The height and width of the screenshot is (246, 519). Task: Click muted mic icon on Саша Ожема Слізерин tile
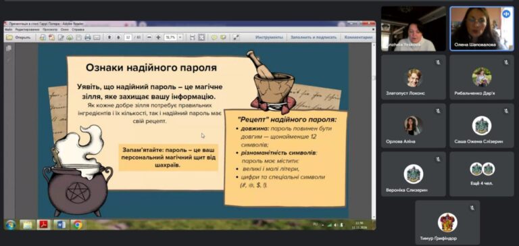(x=506, y=111)
